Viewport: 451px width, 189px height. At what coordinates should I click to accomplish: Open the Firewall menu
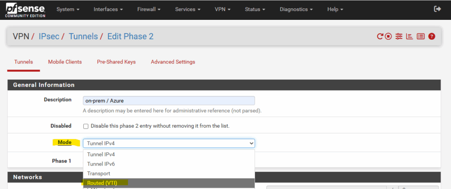coord(149,9)
